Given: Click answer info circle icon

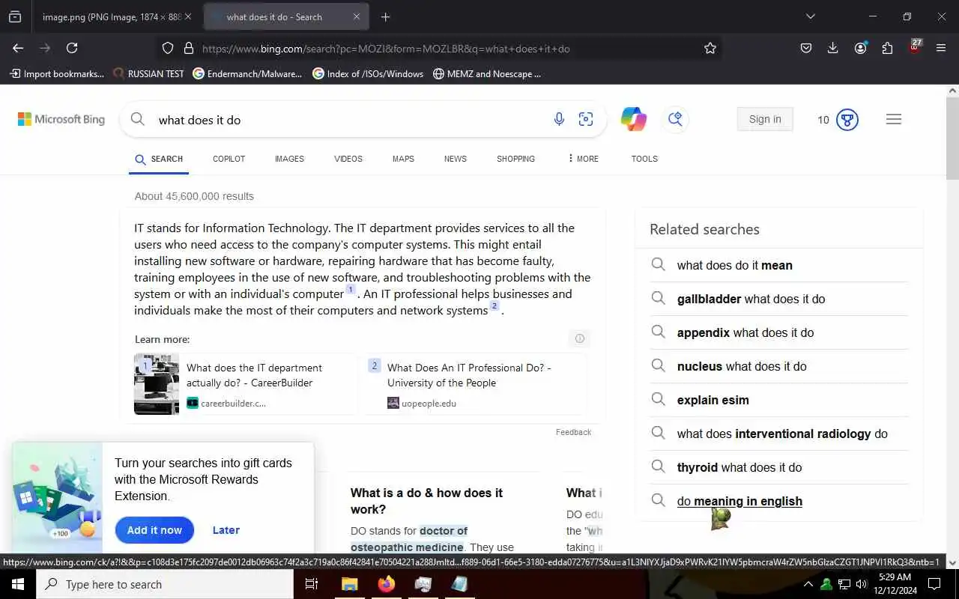Looking at the screenshot, I should click(x=579, y=338).
